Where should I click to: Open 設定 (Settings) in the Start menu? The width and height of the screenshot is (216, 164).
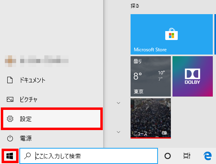[x=52, y=119]
